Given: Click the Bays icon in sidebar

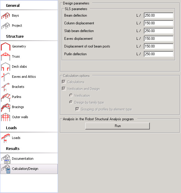Looking at the screenshot, I should (6, 16).
